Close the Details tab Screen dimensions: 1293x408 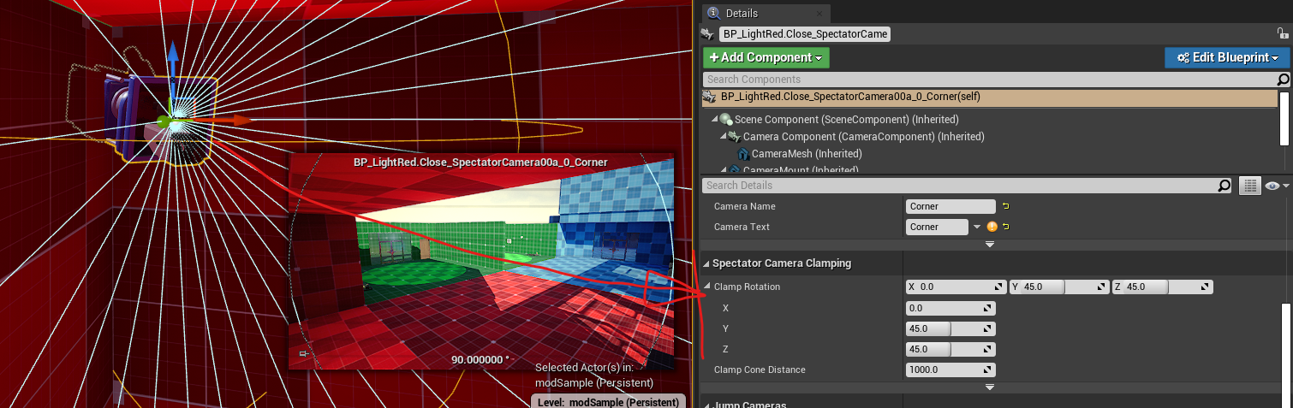pyautogui.click(x=819, y=14)
